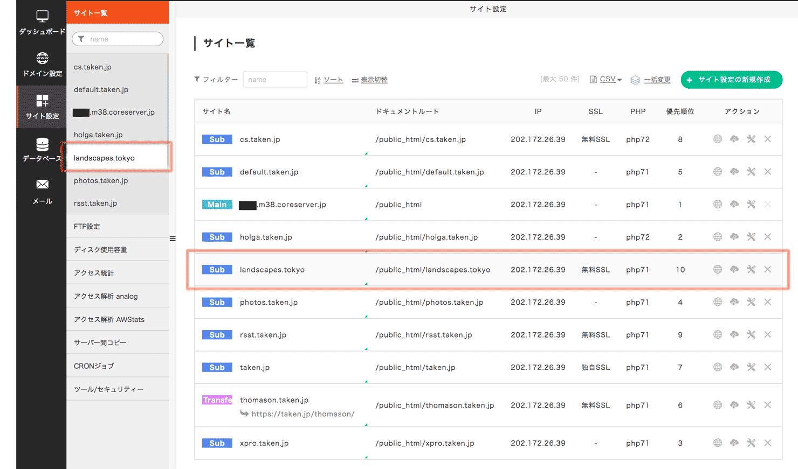Open the CSV export dropdown

(x=607, y=79)
